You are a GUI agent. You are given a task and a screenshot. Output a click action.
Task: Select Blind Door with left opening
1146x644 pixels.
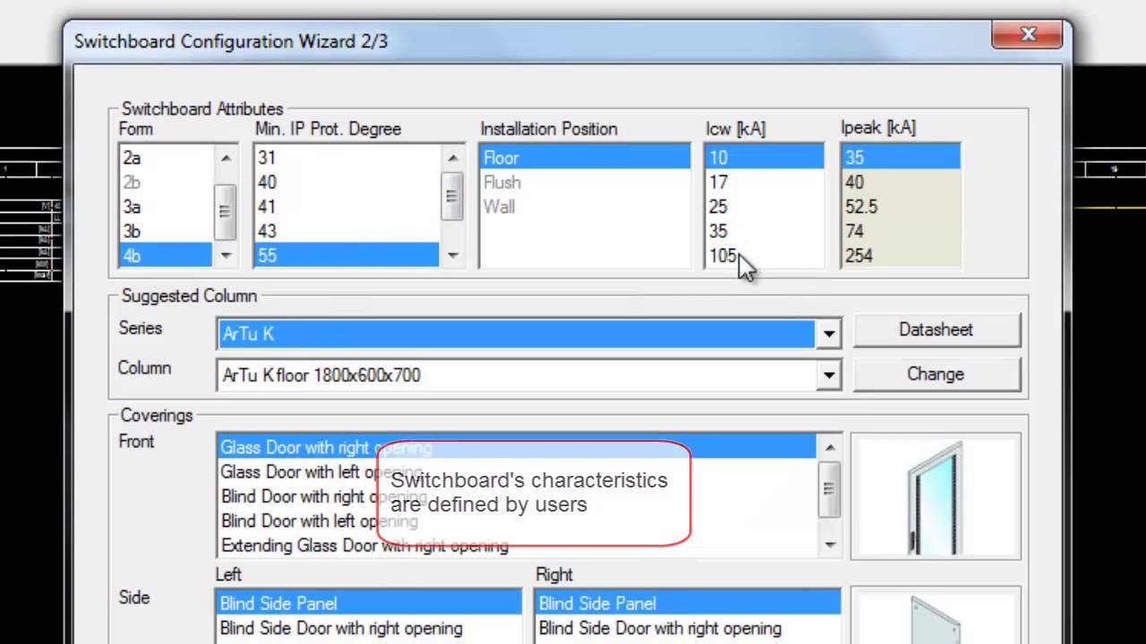coord(517,521)
